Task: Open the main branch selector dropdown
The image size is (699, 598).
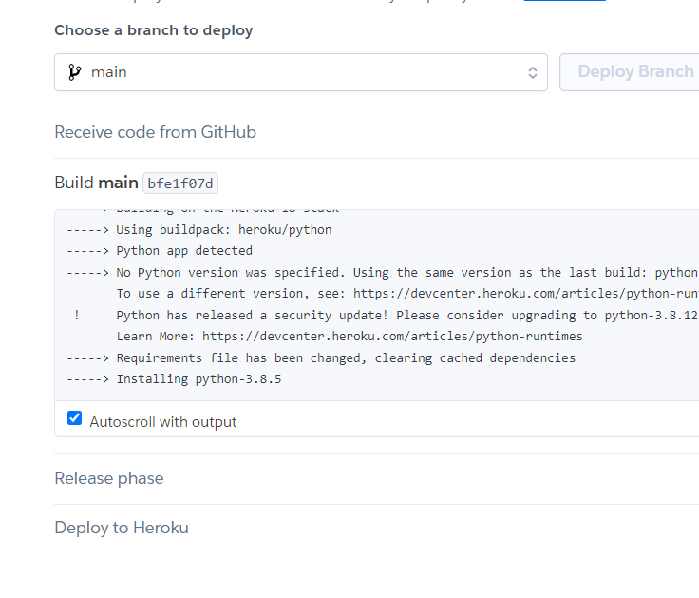Action: [301, 72]
